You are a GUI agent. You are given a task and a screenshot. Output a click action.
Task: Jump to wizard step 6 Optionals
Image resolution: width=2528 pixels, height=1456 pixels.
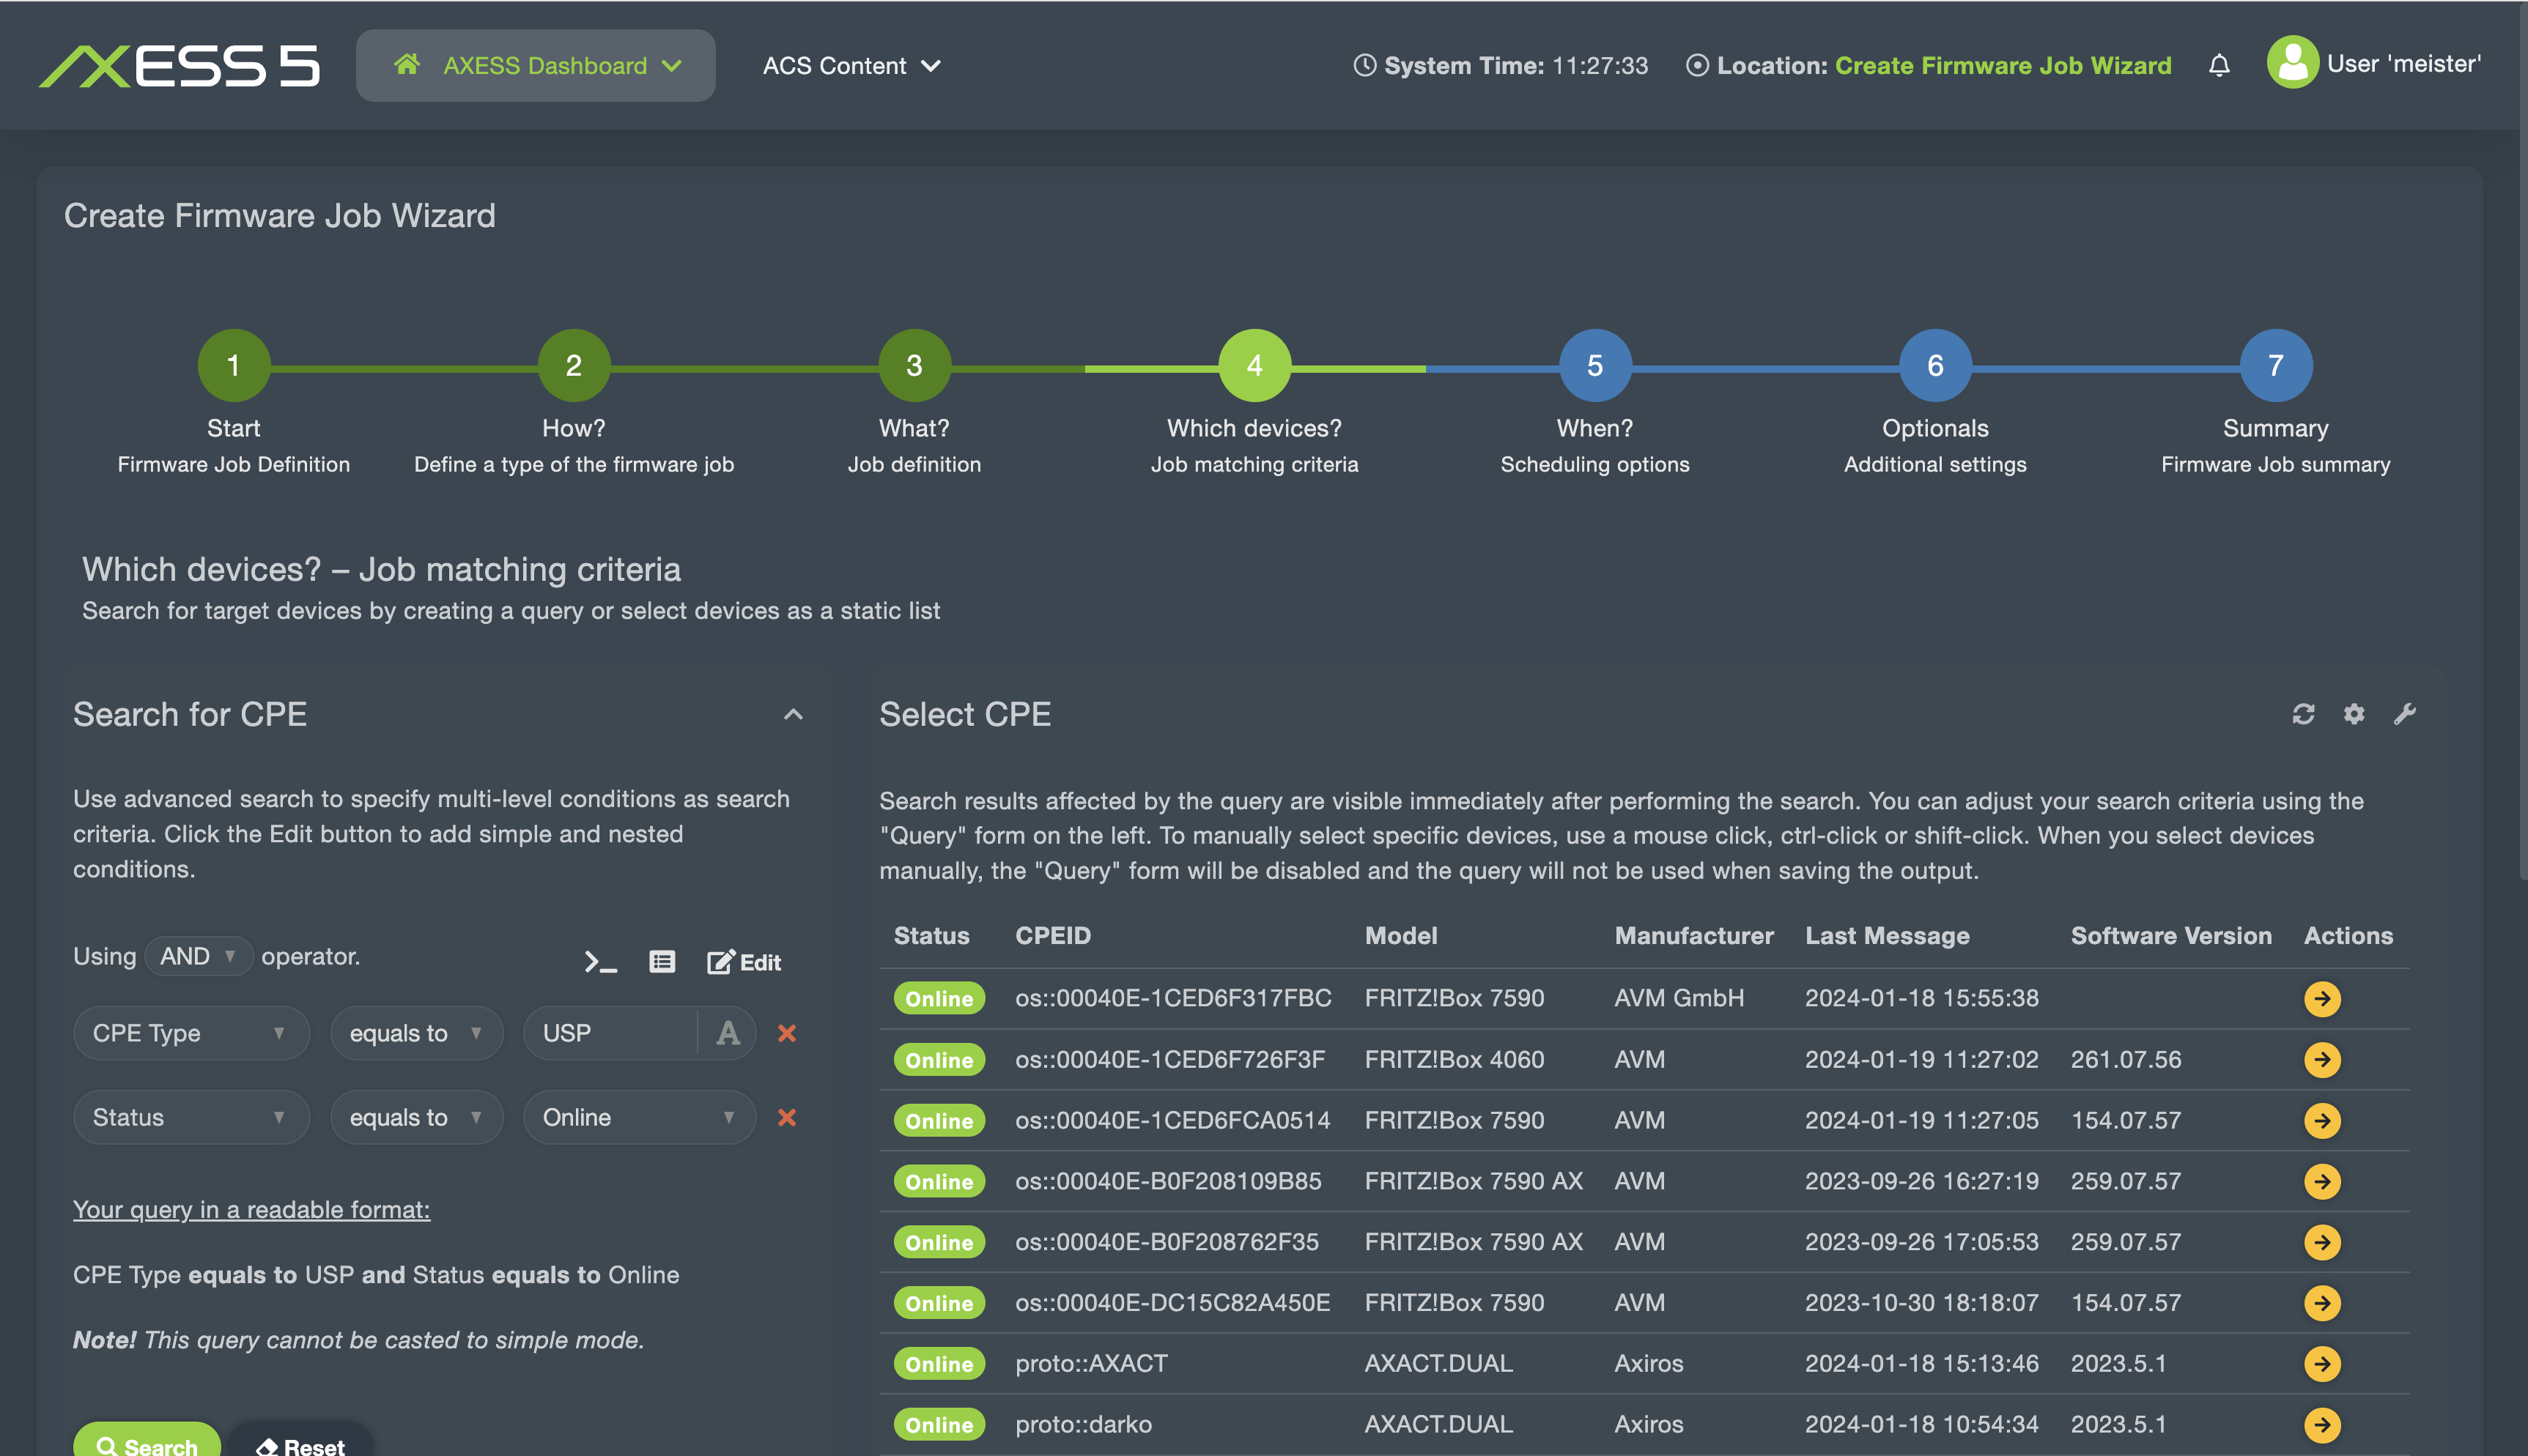click(x=1934, y=365)
